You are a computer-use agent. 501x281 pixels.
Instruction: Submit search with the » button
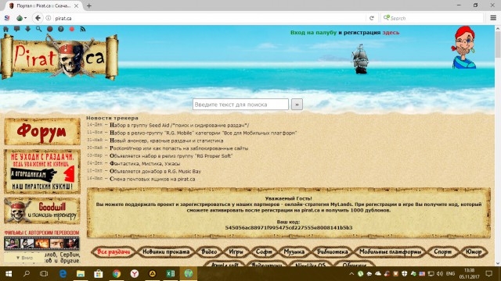click(297, 104)
